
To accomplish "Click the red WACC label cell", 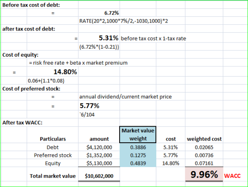I will [232, 175].
